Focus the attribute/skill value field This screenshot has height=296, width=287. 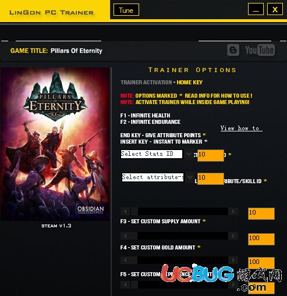(x=211, y=179)
